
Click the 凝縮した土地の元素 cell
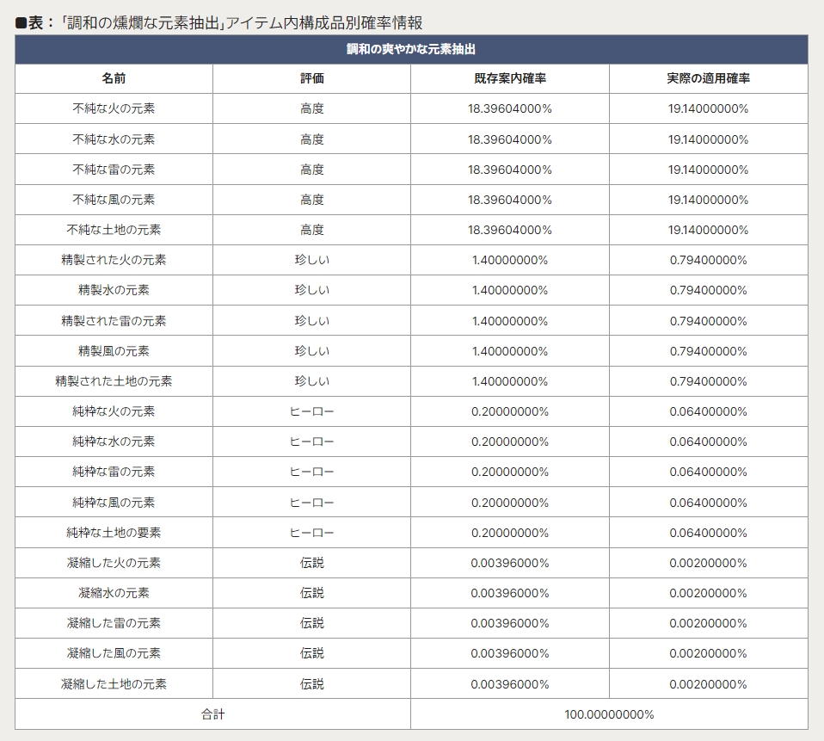[x=114, y=684]
